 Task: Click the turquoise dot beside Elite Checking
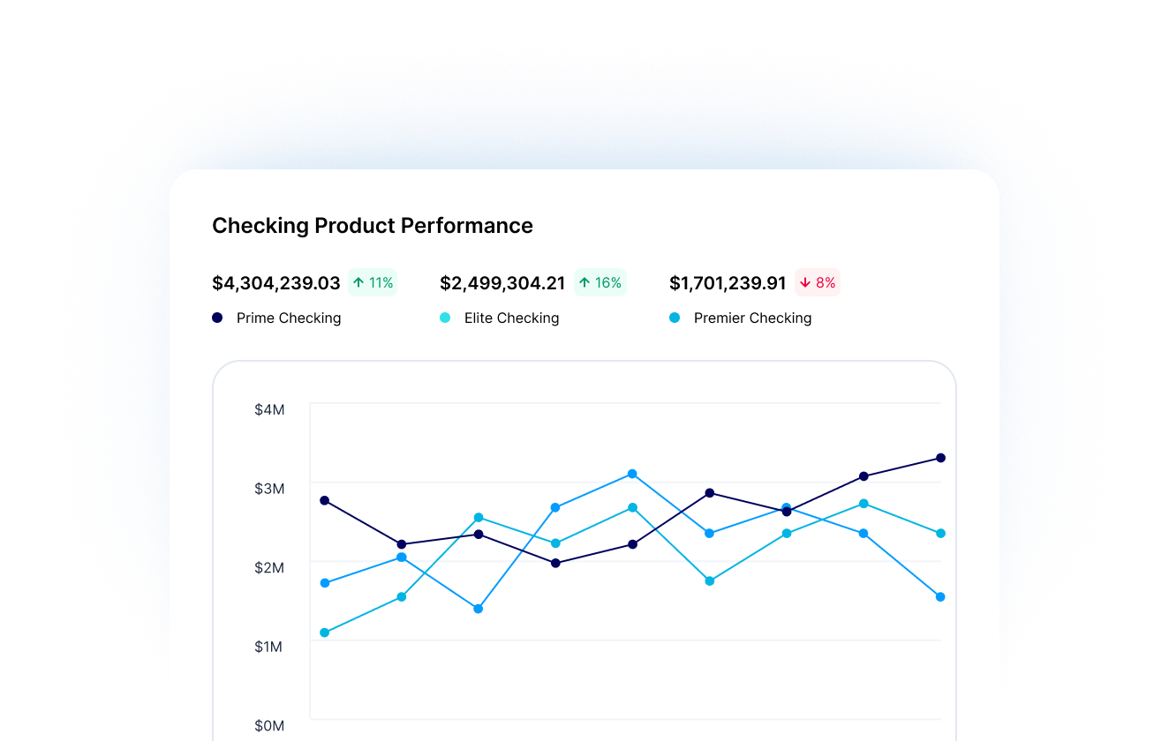445,318
